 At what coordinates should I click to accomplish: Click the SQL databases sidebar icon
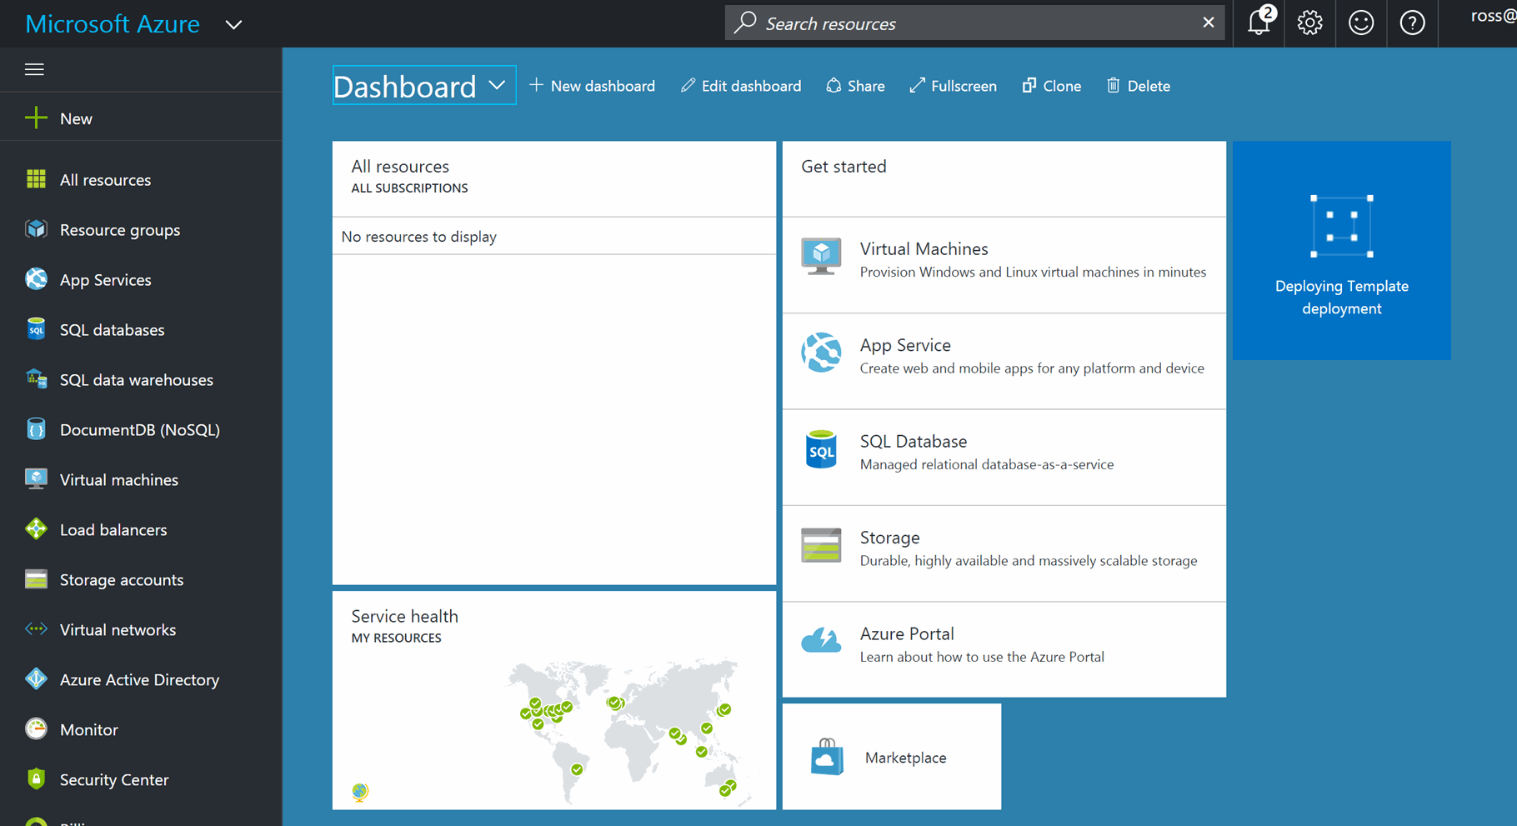tap(36, 329)
